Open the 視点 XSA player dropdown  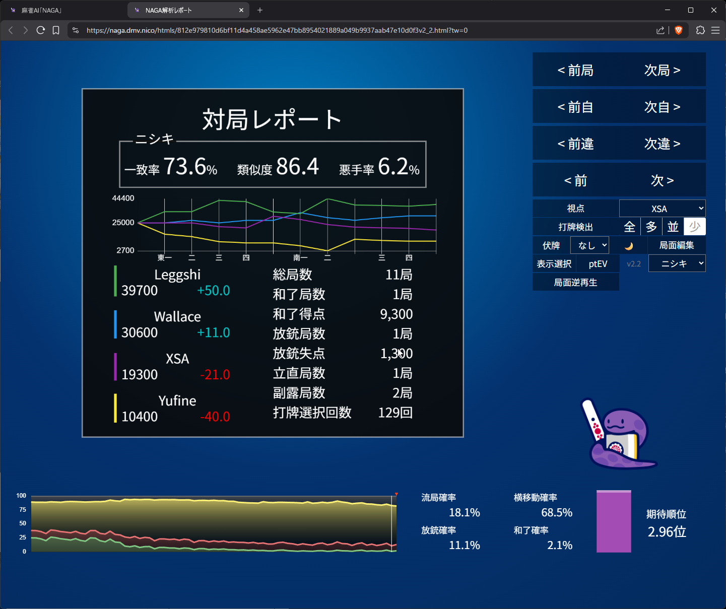point(662,209)
